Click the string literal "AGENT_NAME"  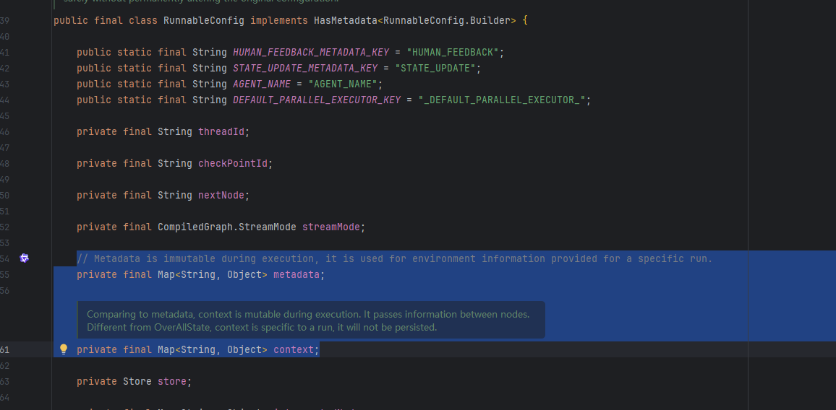pyautogui.click(x=343, y=84)
